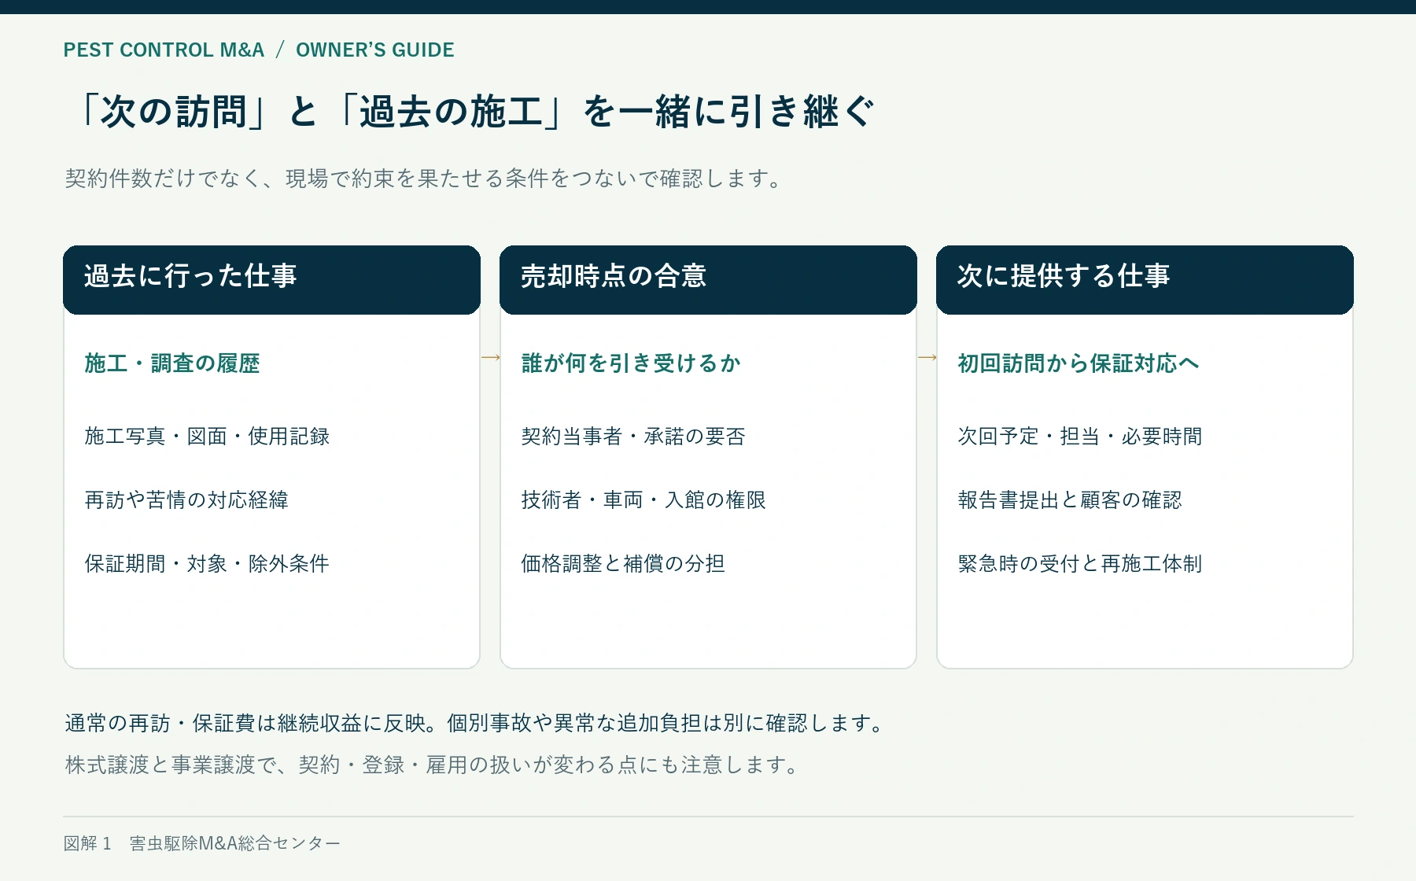Image resolution: width=1416 pixels, height=881 pixels.
Task: Click the line '施工写真・図面・使用記録'
Action: coord(207,437)
